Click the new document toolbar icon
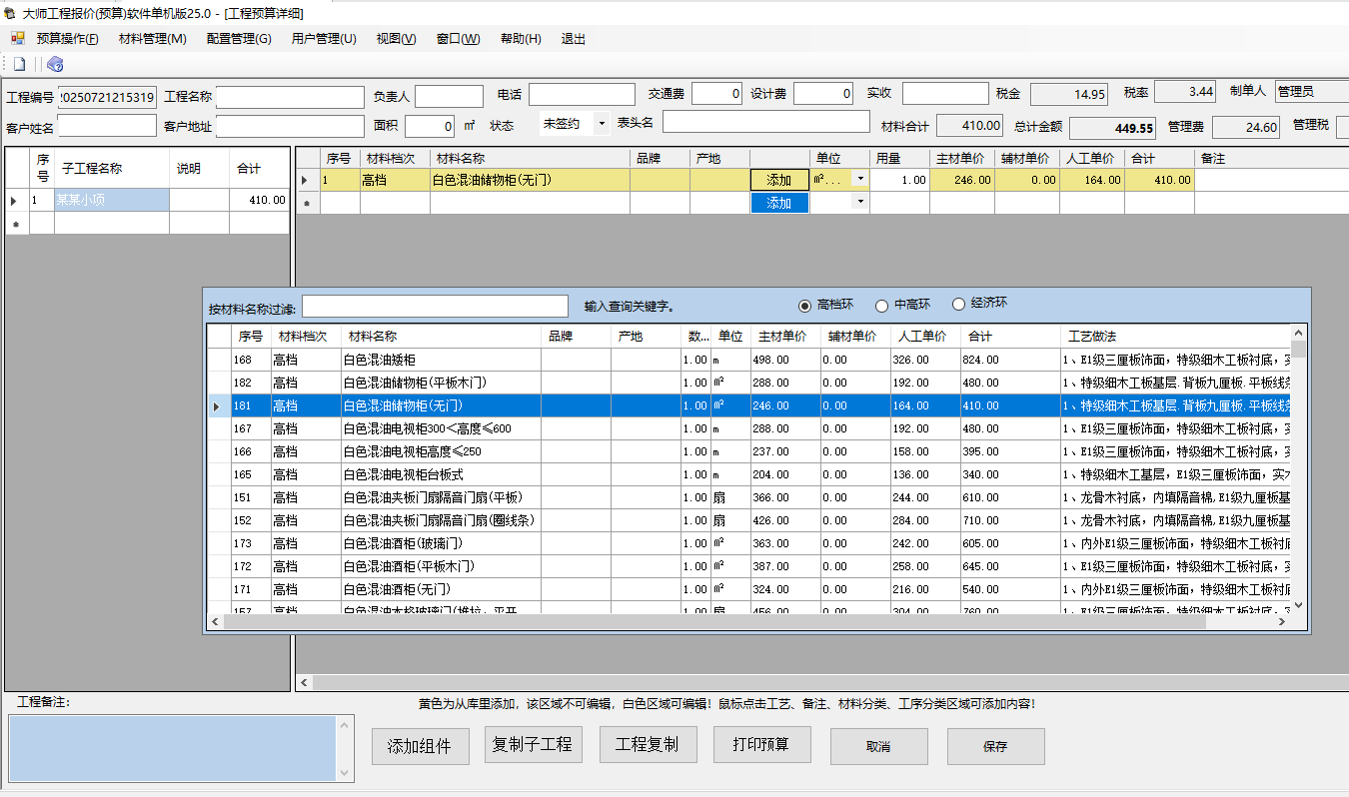This screenshot has height=797, width=1349. pos(19,64)
